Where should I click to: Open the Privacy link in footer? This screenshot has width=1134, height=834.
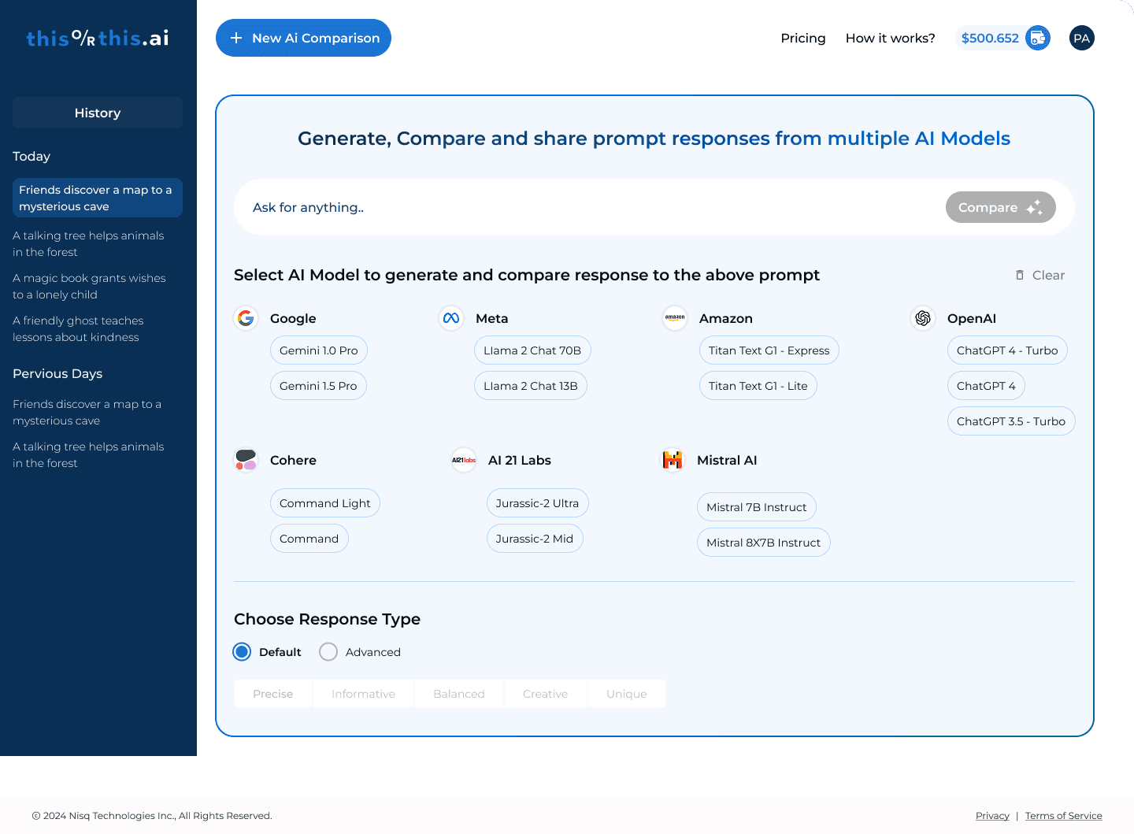pos(992,816)
